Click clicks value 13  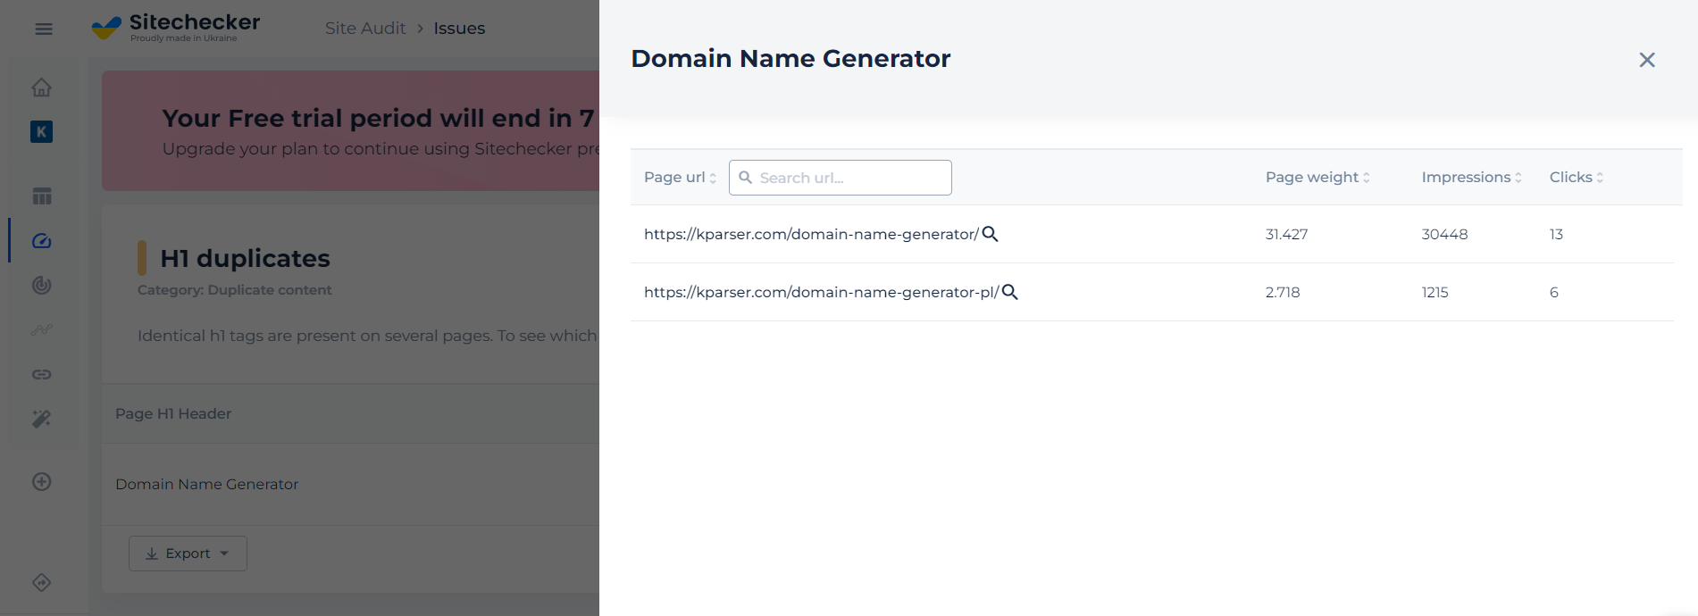coord(1556,234)
